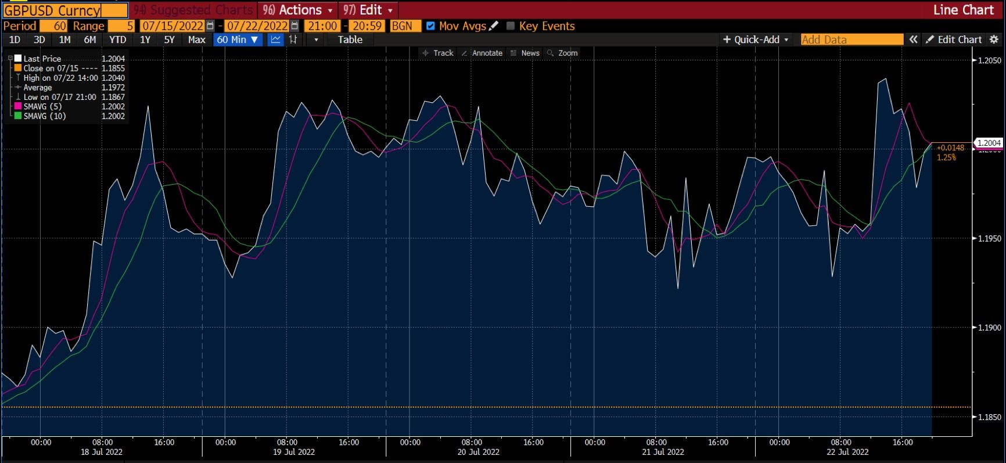Select the line chart type icon
Image resolution: width=1006 pixels, height=463 pixels.
tap(275, 40)
